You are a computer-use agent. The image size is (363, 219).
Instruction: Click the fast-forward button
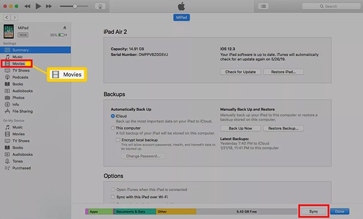tap(49, 6)
